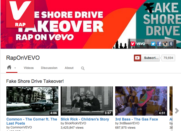This screenshot has height=131, width=181.
Task: Switch to the Discussion tab
Action: tap(49, 68)
